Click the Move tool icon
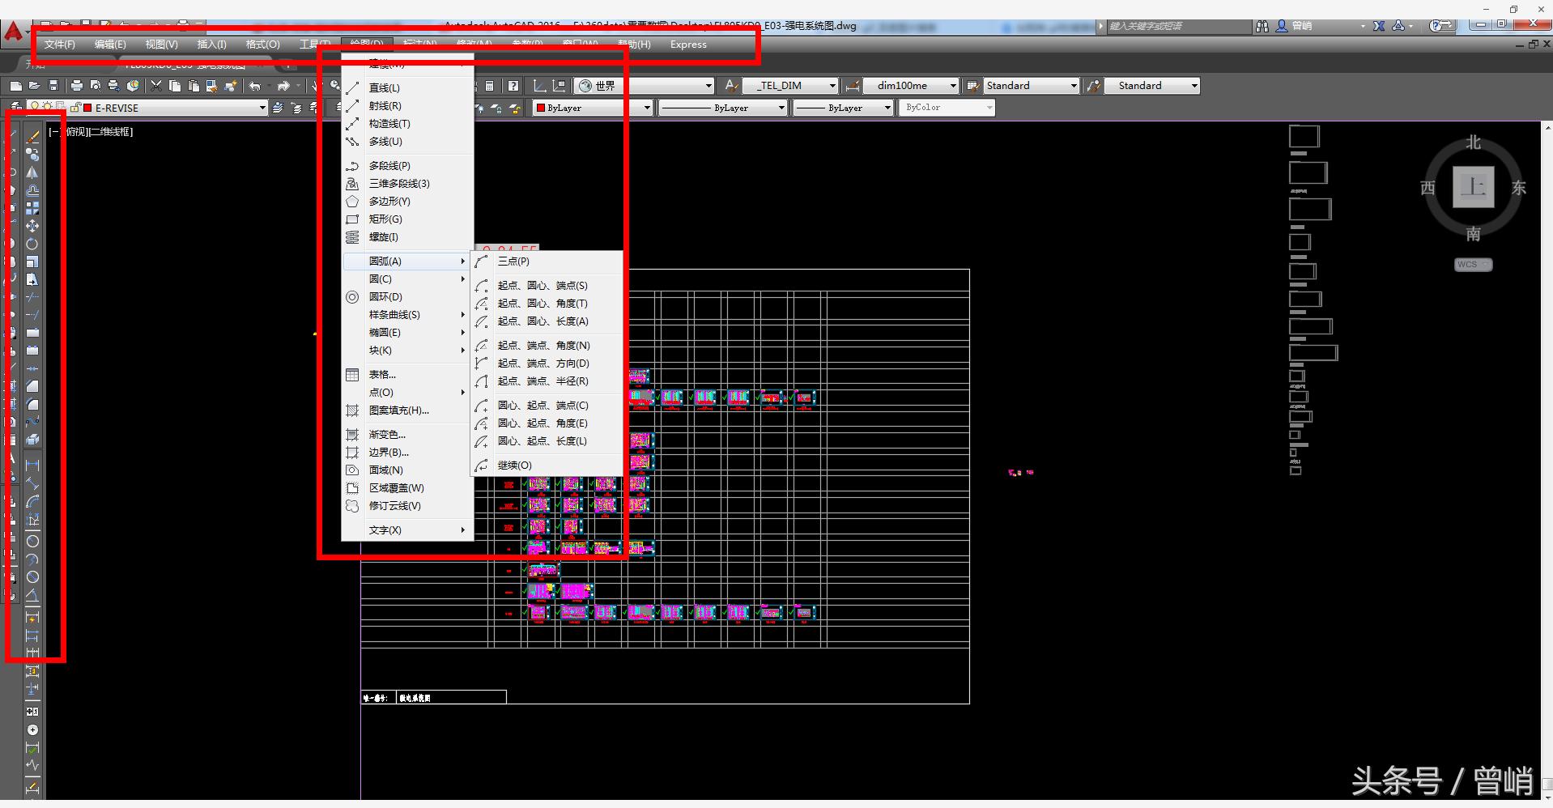 (x=32, y=226)
